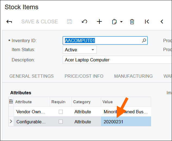Click the save disk icon
This screenshot has width=172, height=141.
(70, 22)
